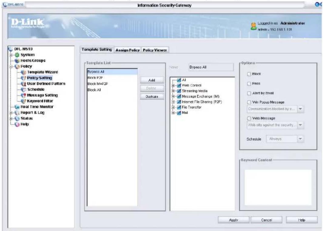Enable the Block option checkbox

(x=249, y=74)
